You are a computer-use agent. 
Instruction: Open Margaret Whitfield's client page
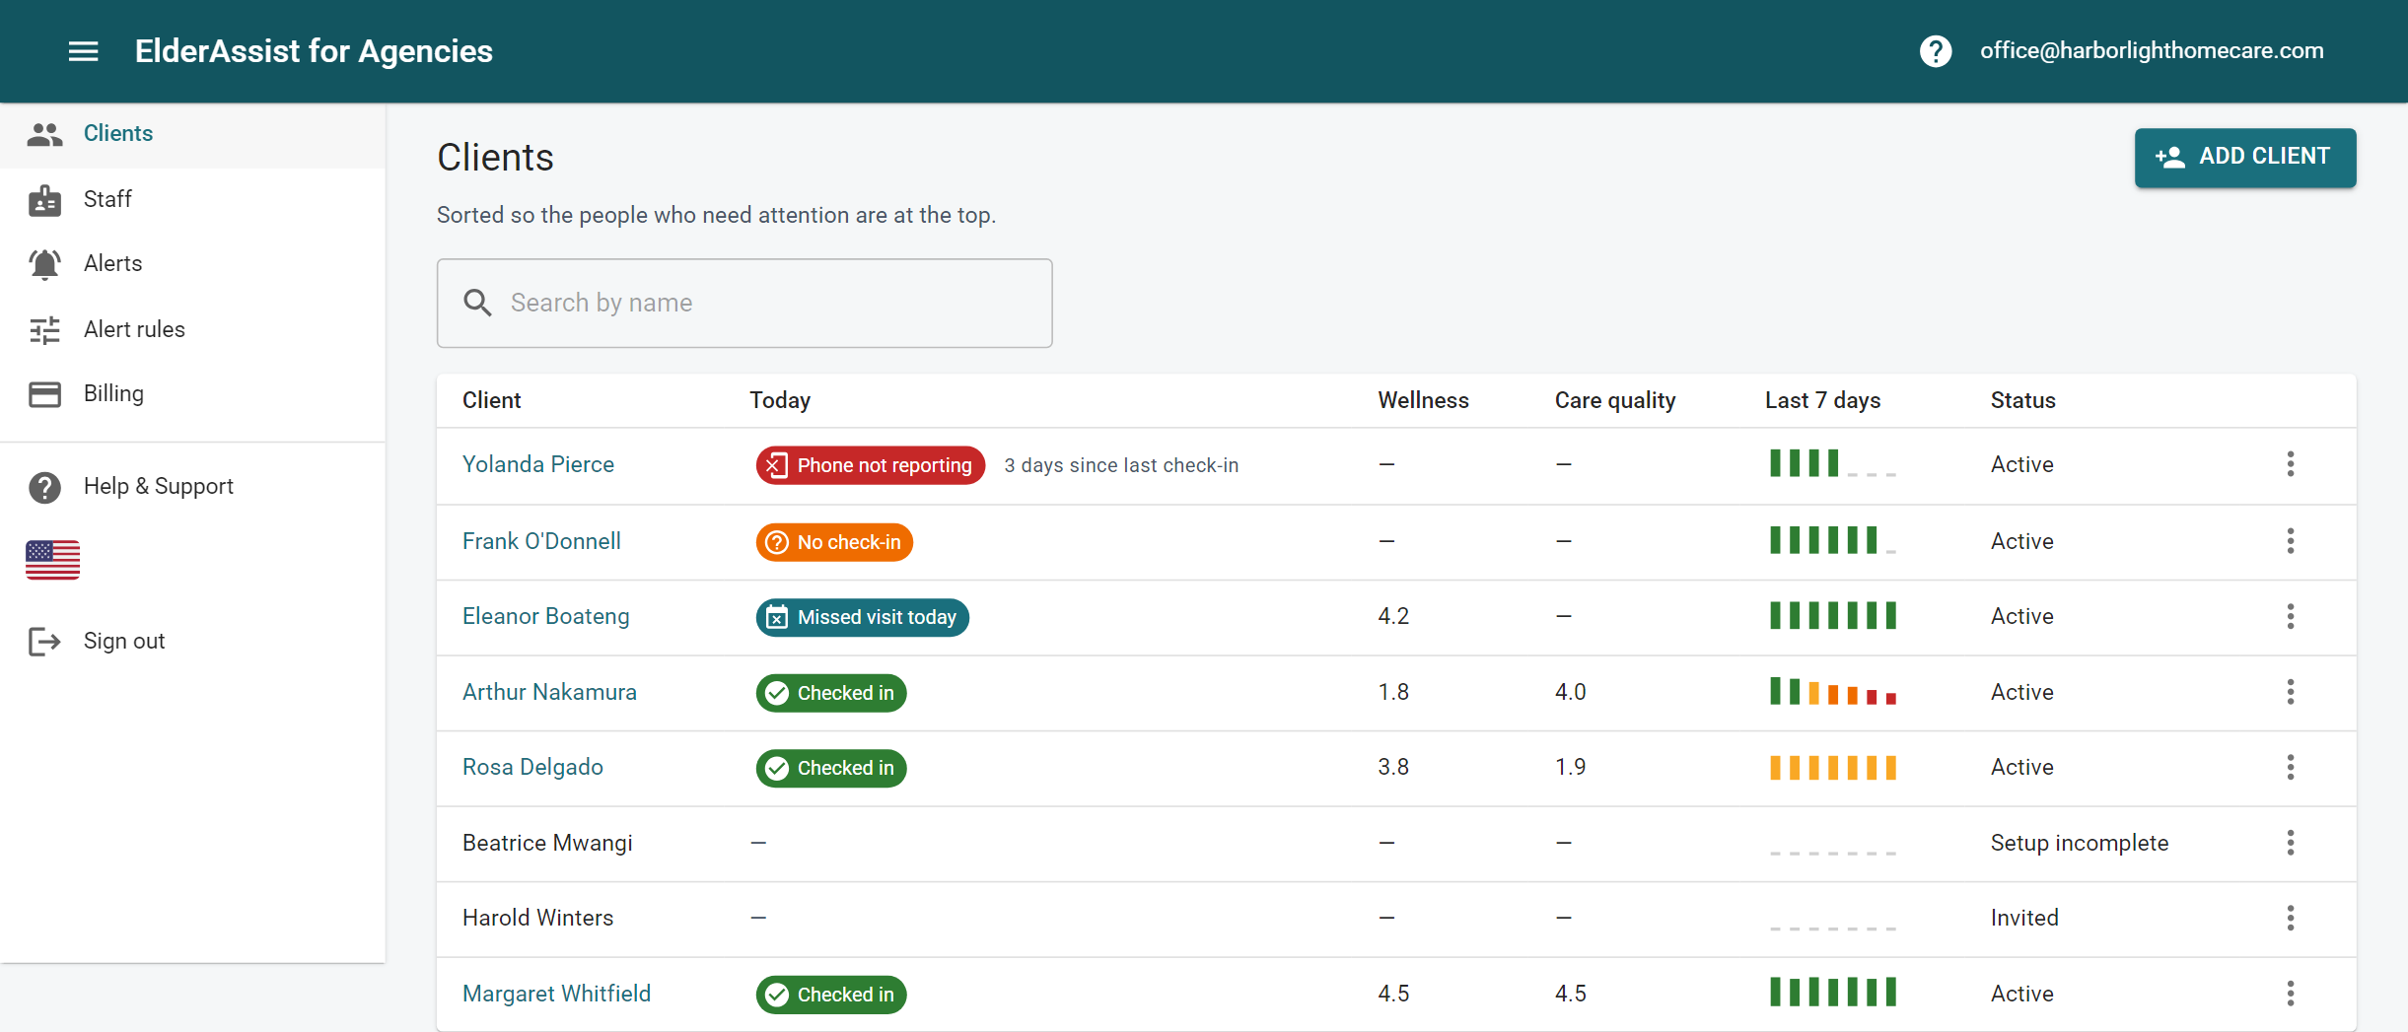(x=556, y=994)
